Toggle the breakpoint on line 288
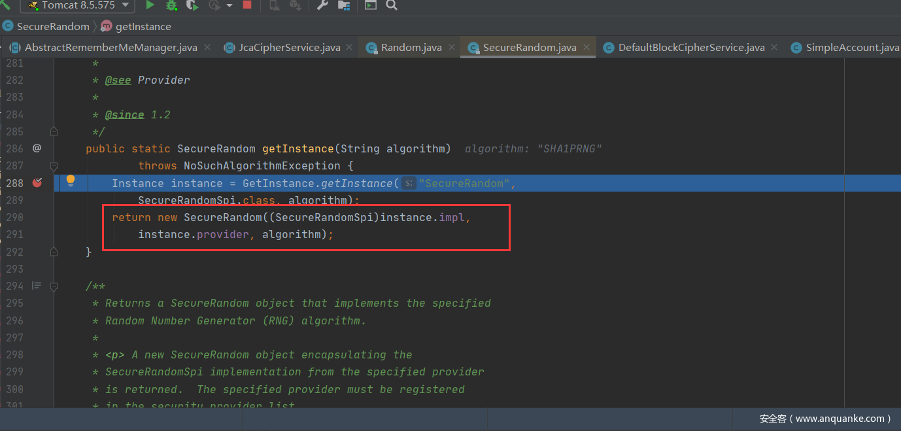The width and height of the screenshot is (901, 431). (37, 183)
